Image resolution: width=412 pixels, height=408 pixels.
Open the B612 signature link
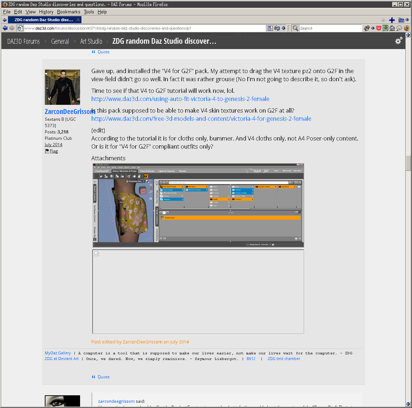251,359
